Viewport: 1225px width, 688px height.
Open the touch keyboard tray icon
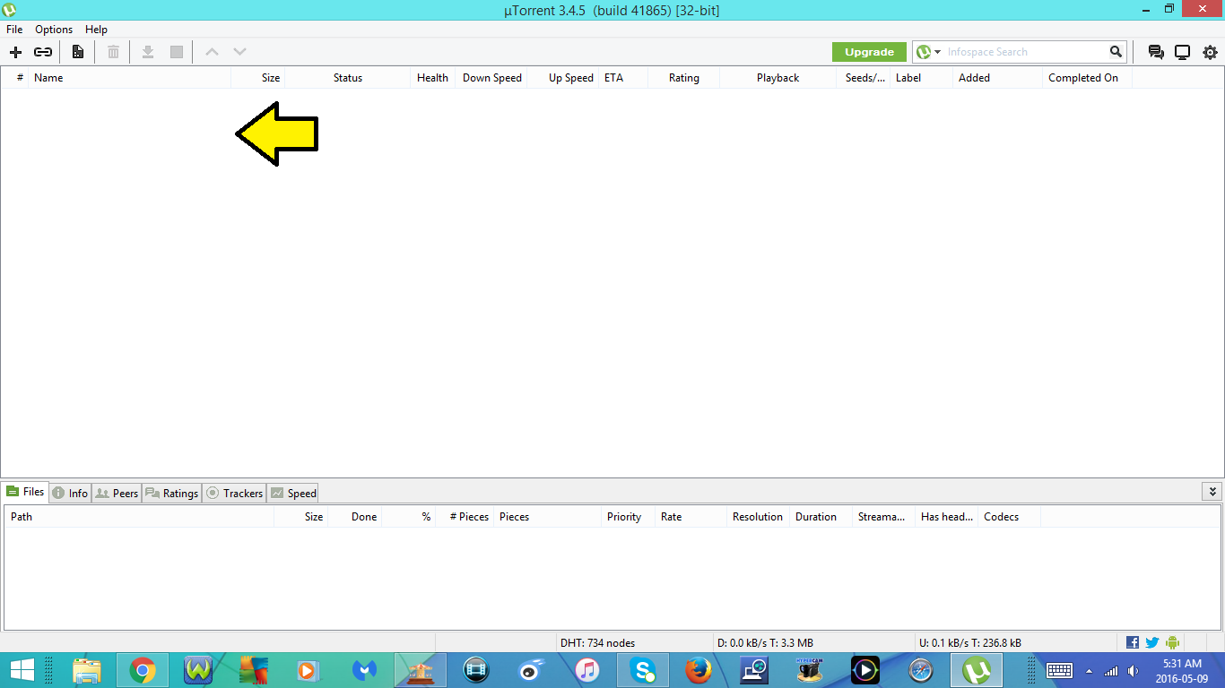[1059, 670]
